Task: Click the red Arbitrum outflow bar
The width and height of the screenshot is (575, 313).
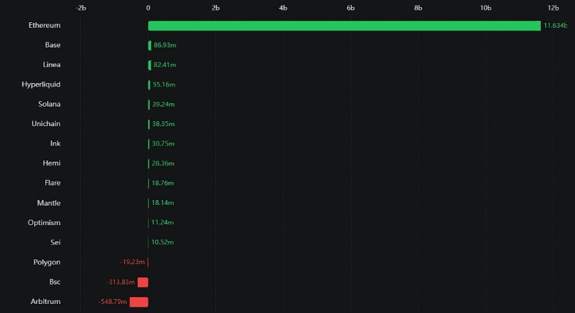Action: click(139, 302)
